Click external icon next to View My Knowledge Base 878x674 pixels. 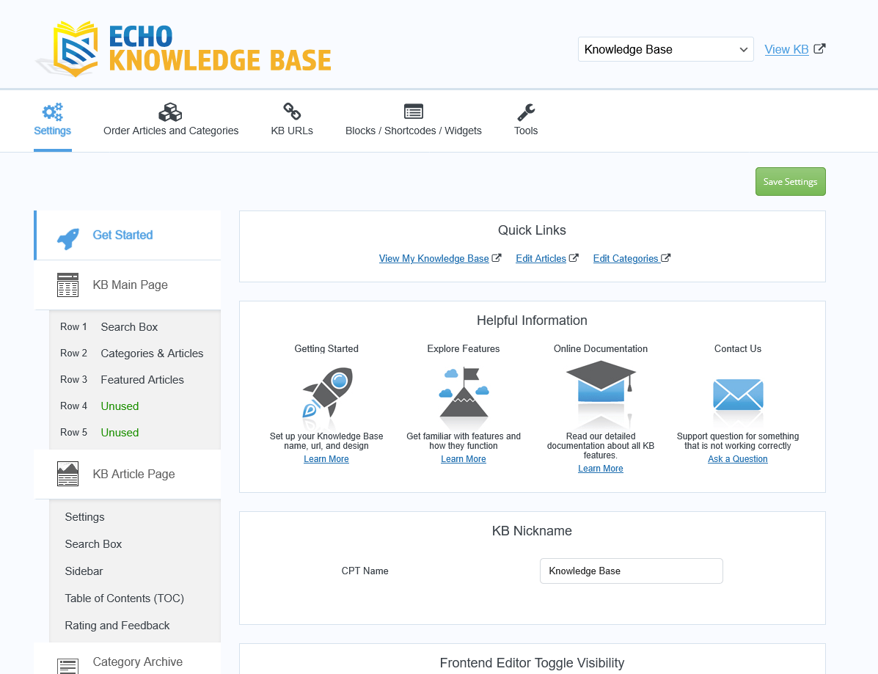tap(496, 258)
